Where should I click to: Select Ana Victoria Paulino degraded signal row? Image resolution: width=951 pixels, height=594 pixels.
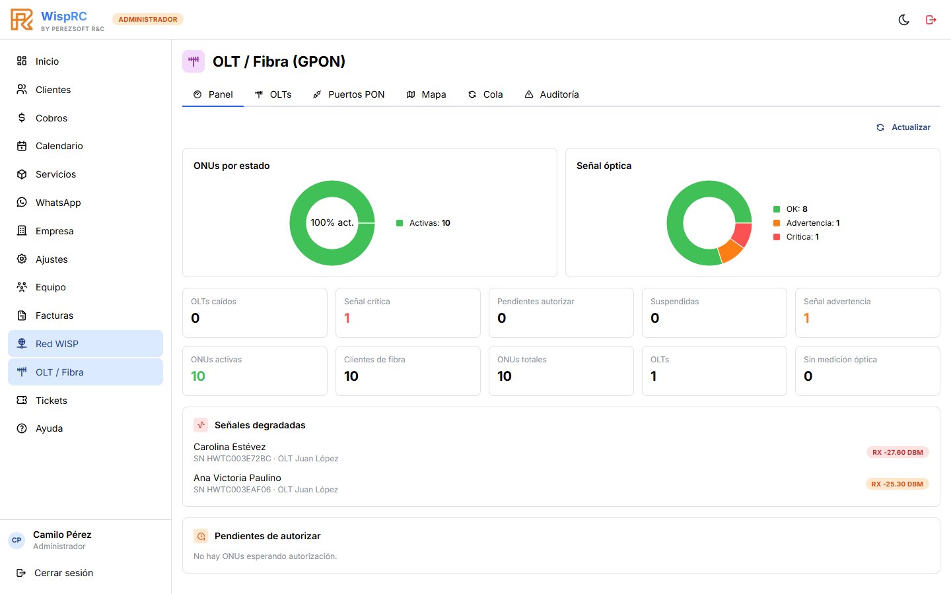coord(561,483)
